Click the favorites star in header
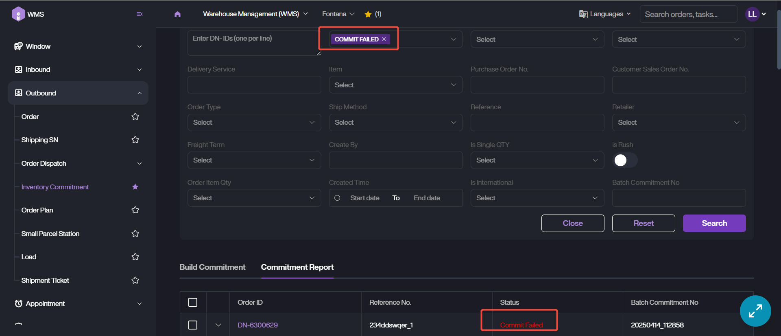Image resolution: width=781 pixels, height=336 pixels. click(368, 14)
